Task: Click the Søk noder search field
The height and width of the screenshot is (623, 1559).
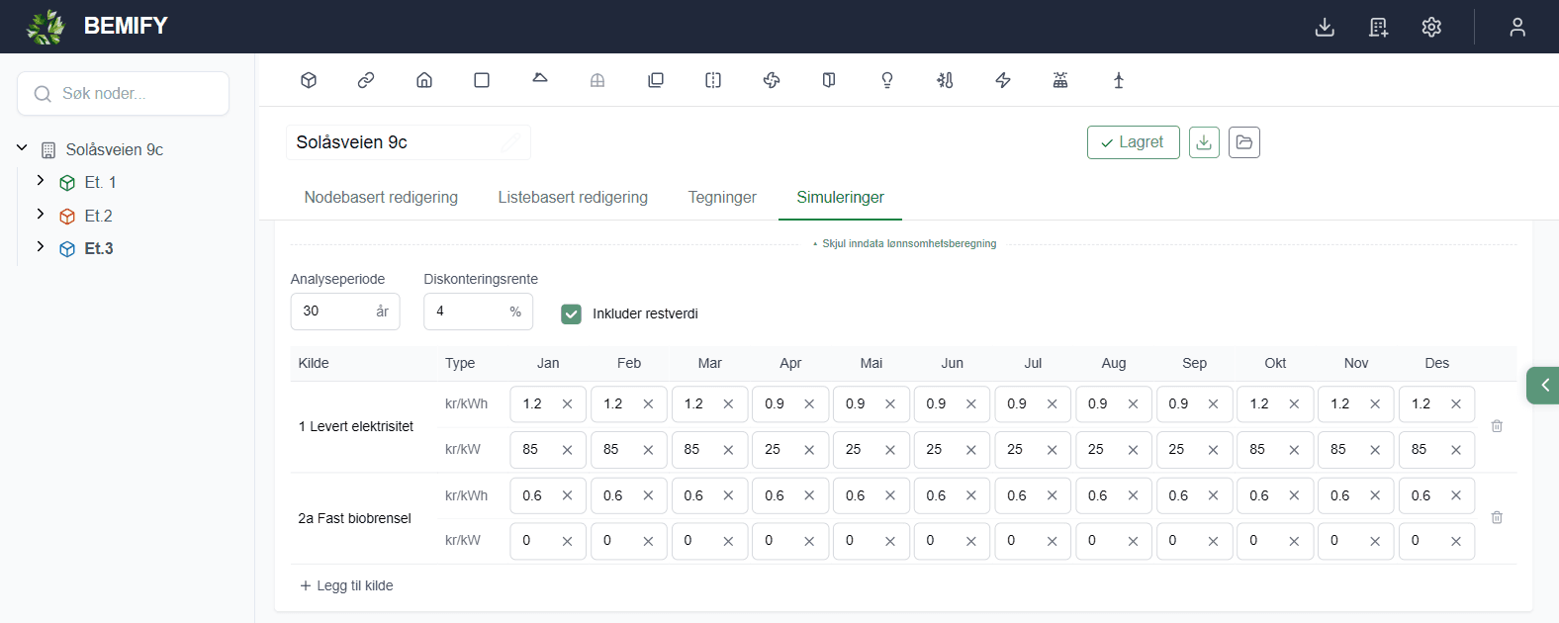Action: [x=124, y=93]
